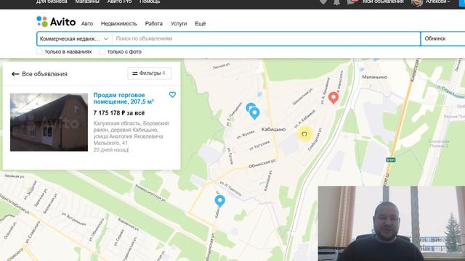465x261 pixels.
Task: Open Помощь in the top bar
Action: [x=150, y=1]
